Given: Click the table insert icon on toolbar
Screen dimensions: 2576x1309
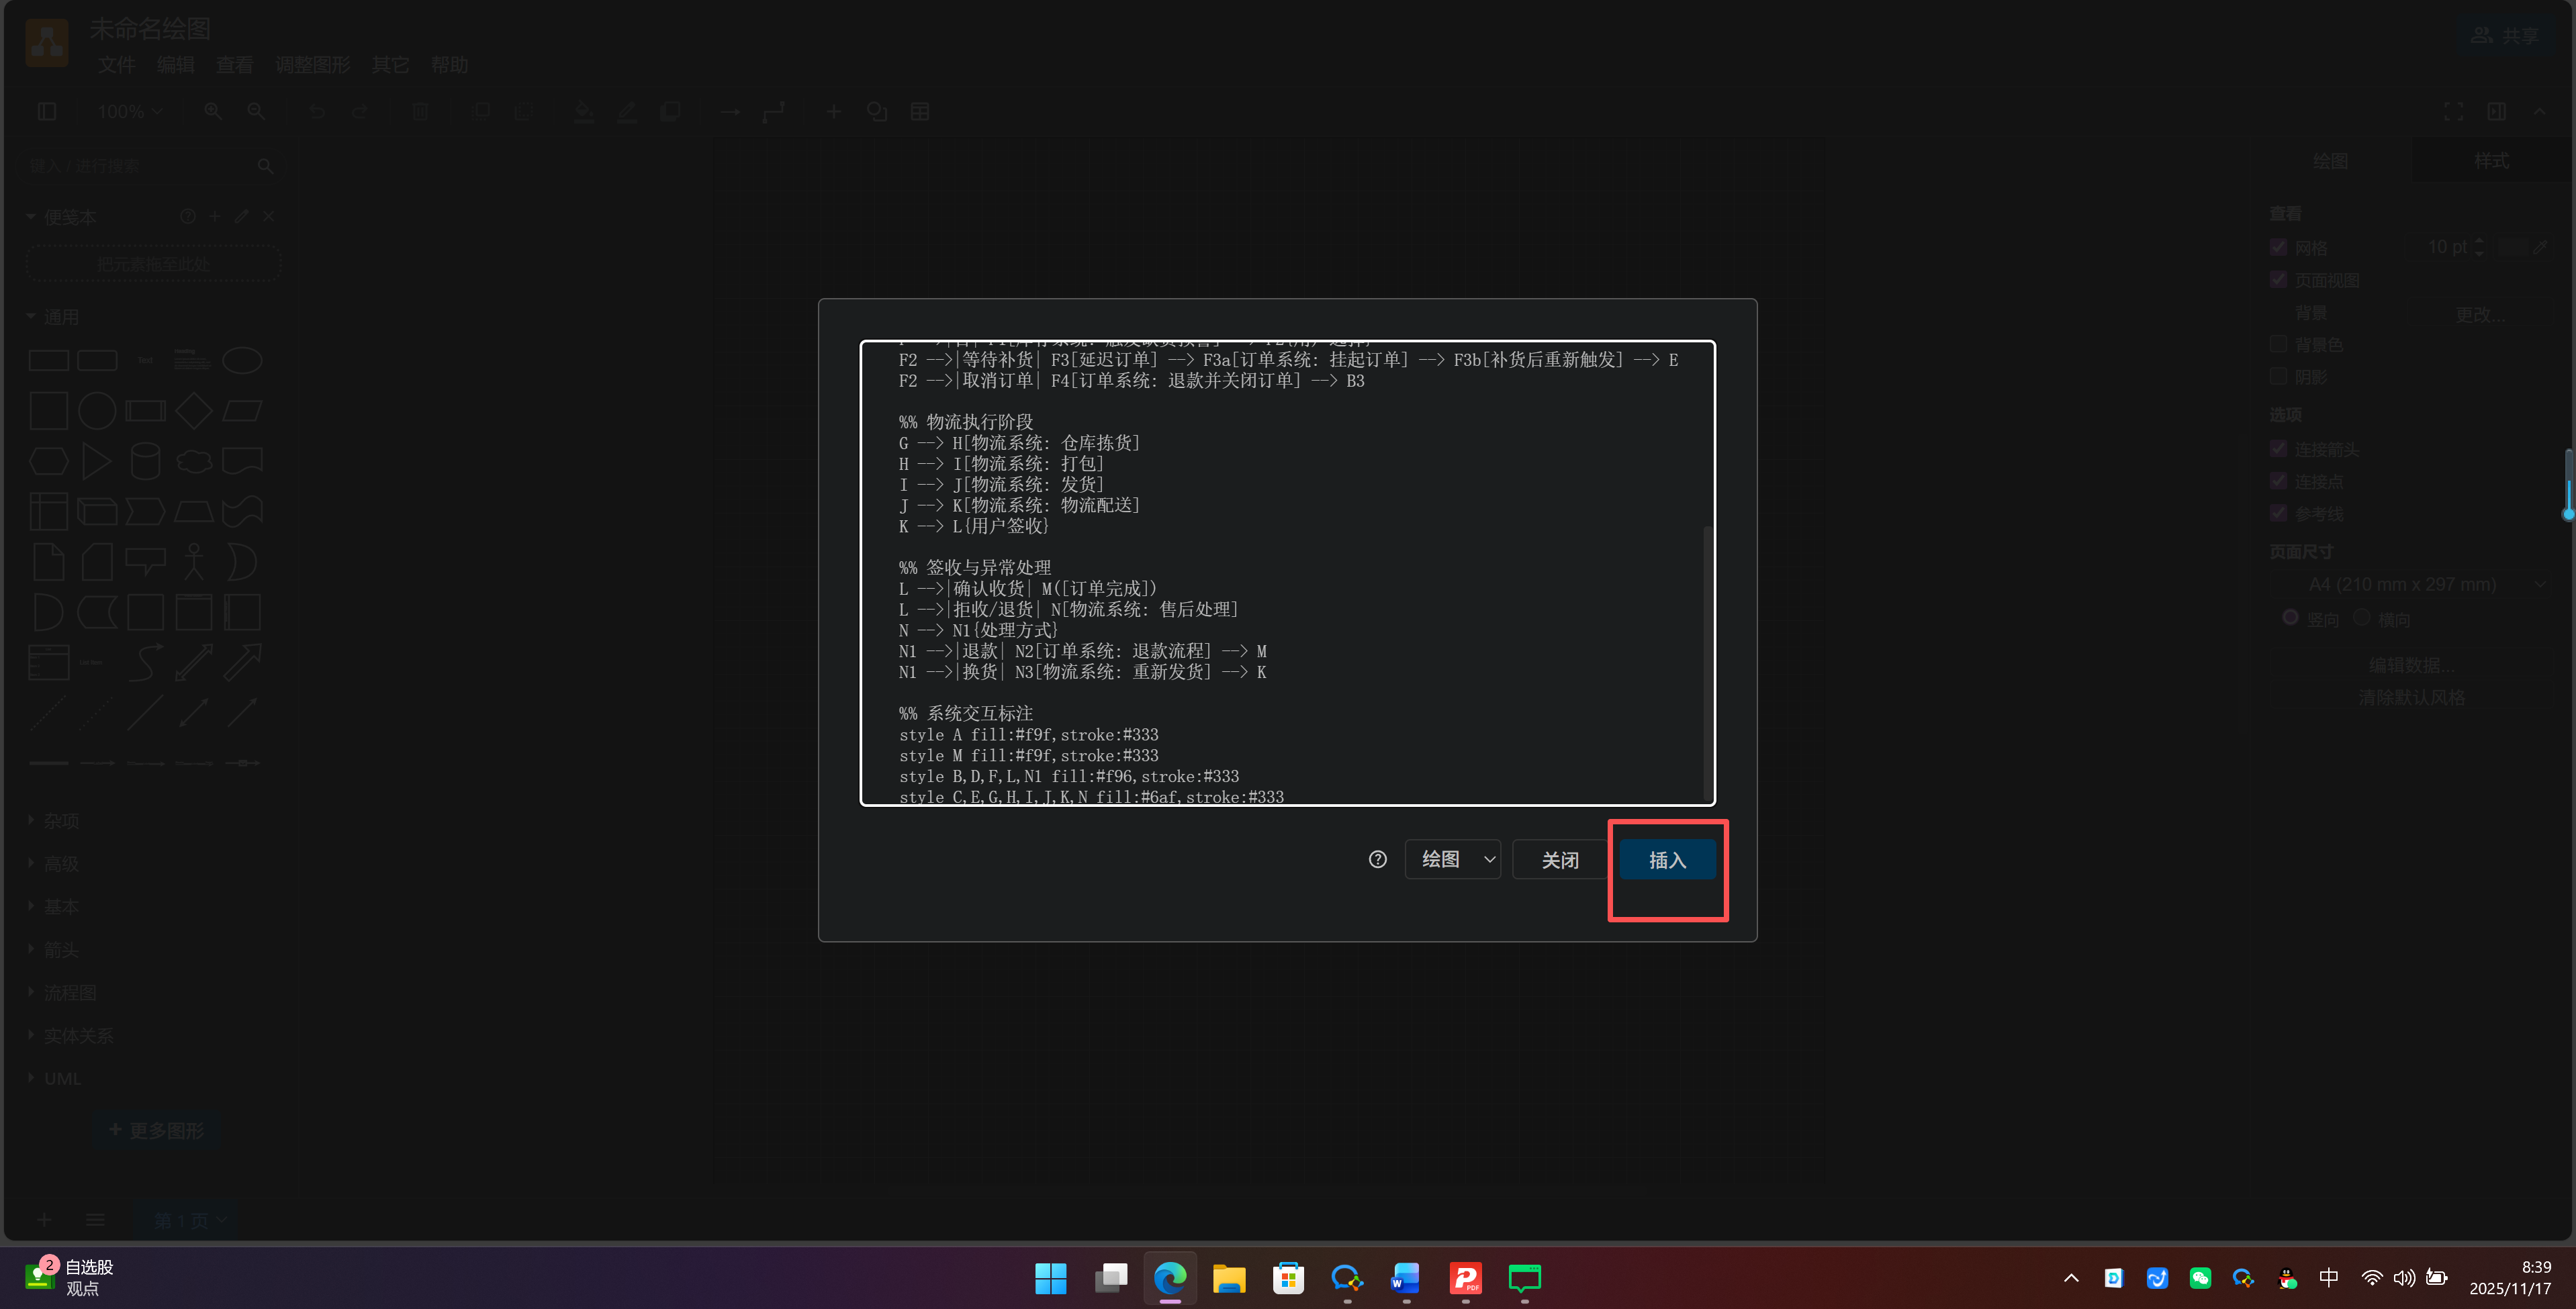Looking at the screenshot, I should [x=919, y=111].
